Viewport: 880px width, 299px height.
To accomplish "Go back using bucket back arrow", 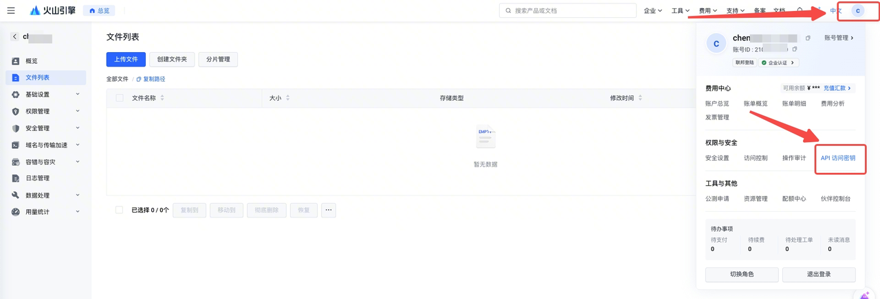I will 14,36.
